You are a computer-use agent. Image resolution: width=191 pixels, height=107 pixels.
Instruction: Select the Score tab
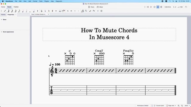click(x=9, y=7)
